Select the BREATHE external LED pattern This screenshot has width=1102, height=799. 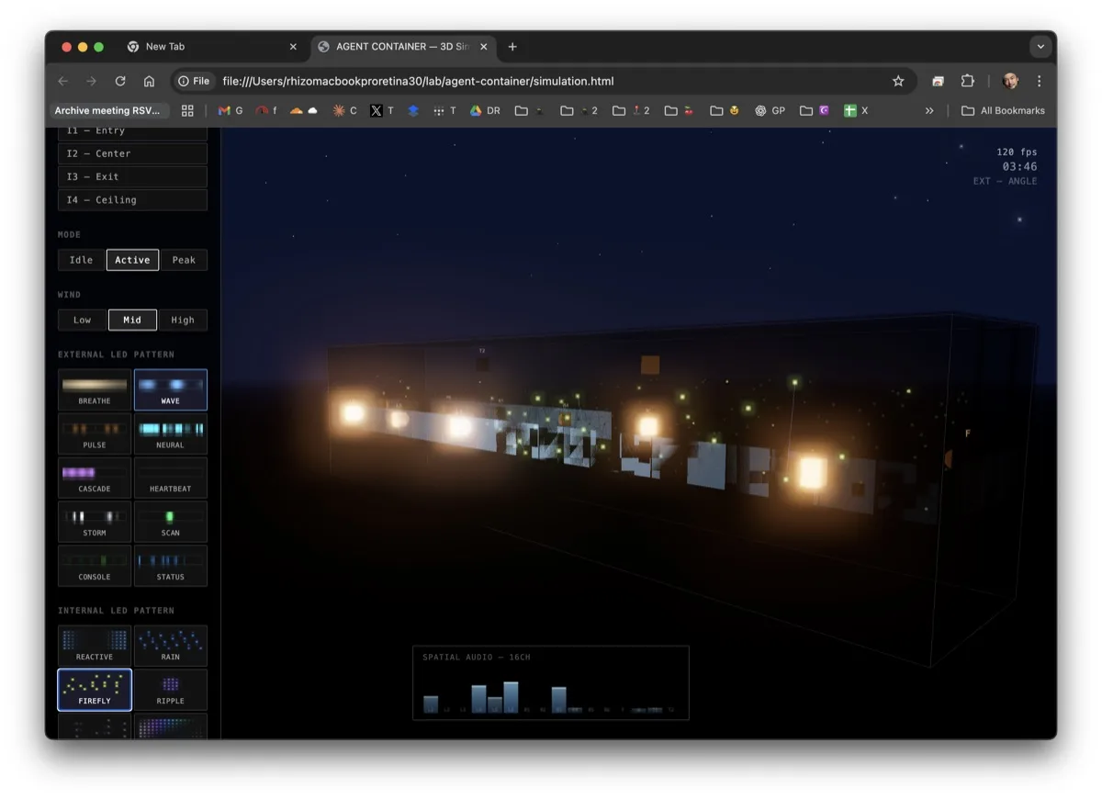(x=94, y=389)
